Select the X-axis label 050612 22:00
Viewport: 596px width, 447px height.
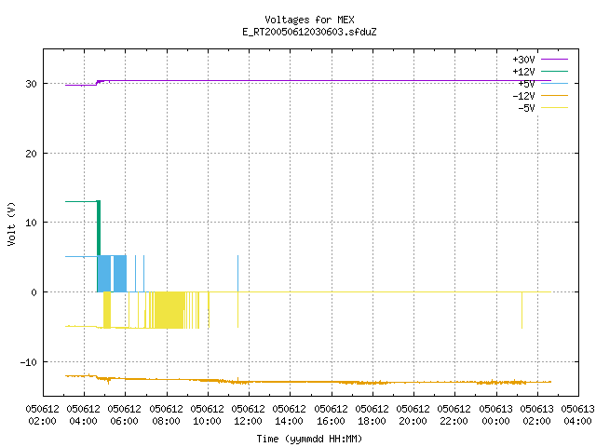pos(454,415)
